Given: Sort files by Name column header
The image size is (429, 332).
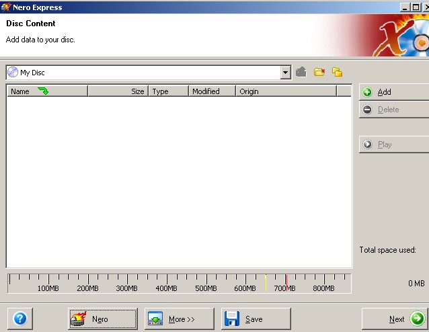Looking at the screenshot, I should click(20, 91).
